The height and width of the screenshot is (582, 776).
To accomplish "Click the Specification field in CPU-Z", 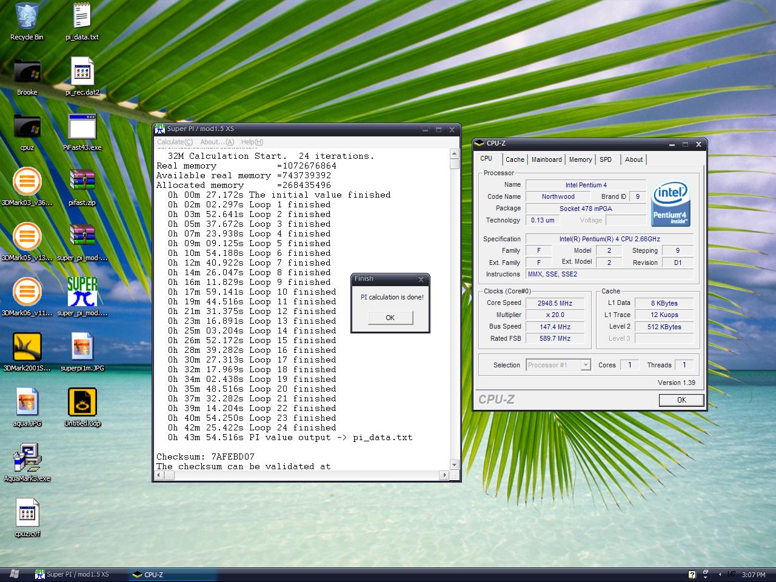I will tap(609, 239).
